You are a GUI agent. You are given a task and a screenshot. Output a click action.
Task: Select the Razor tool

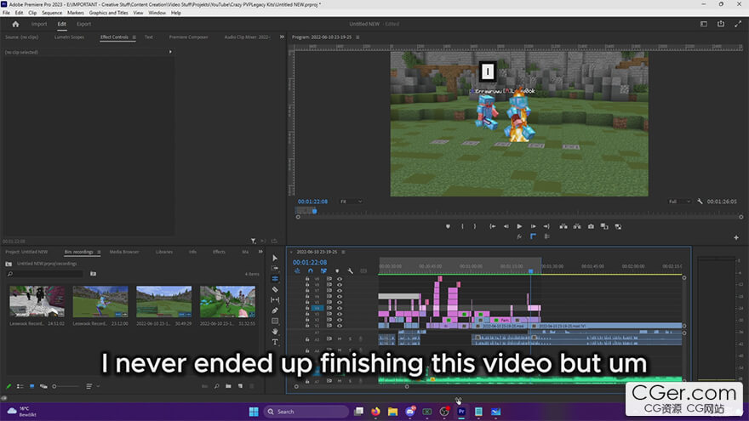click(275, 289)
